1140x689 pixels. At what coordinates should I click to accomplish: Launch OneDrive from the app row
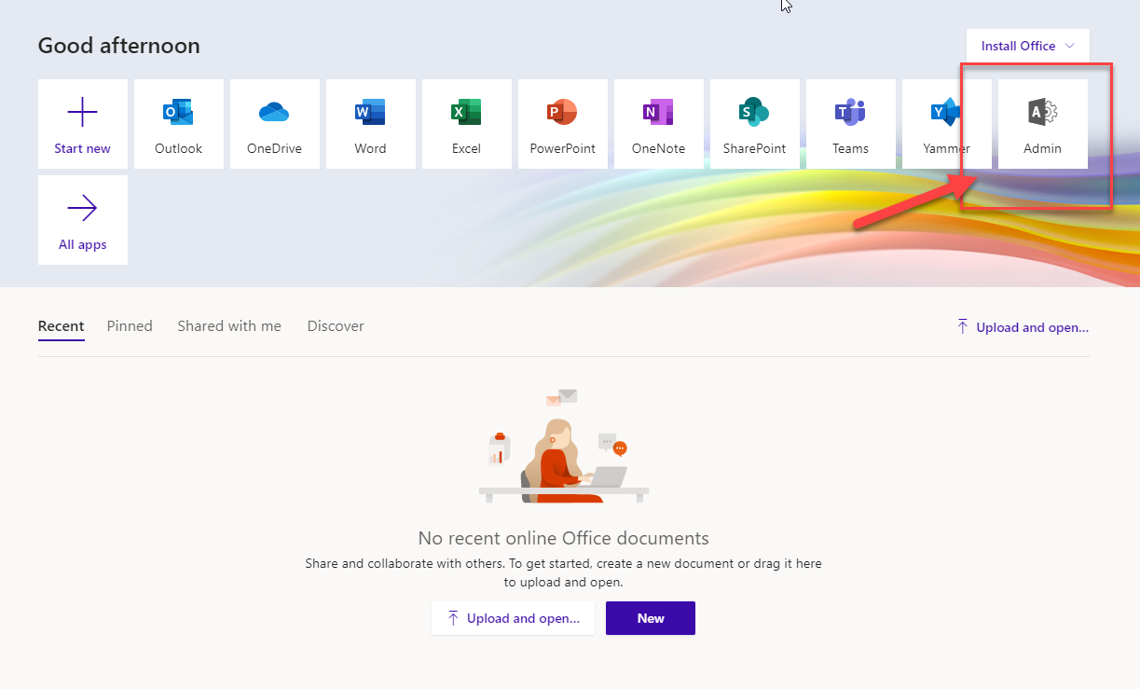pyautogui.click(x=274, y=124)
